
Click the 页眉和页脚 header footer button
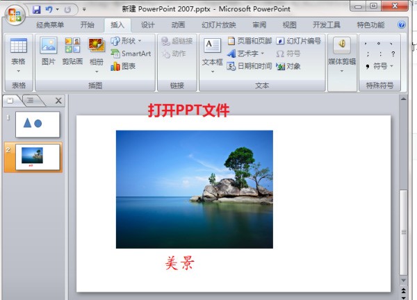click(250, 41)
